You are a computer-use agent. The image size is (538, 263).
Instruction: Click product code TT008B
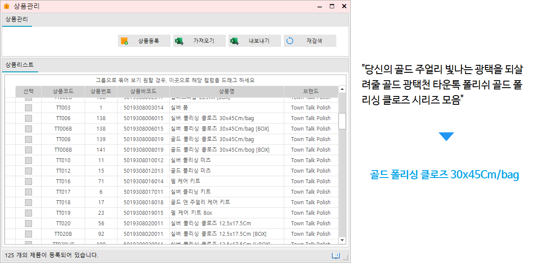(63, 150)
